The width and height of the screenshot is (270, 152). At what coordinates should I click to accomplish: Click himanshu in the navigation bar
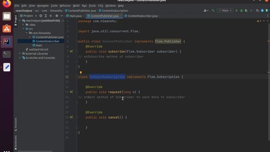(56, 11)
